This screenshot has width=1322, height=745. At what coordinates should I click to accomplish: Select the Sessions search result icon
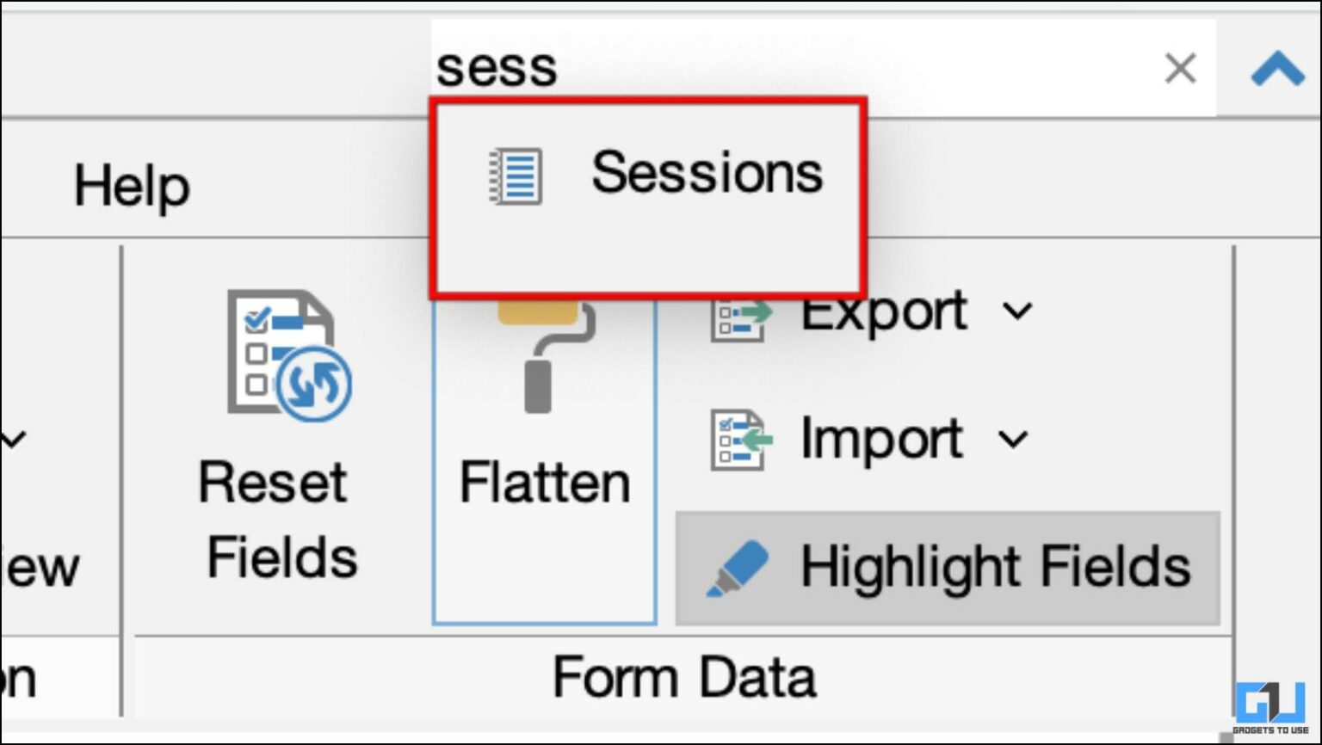pos(516,175)
